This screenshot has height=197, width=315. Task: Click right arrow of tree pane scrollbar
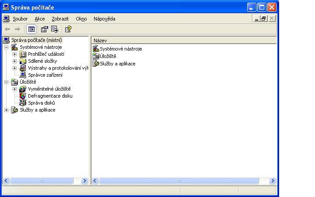(x=84, y=181)
